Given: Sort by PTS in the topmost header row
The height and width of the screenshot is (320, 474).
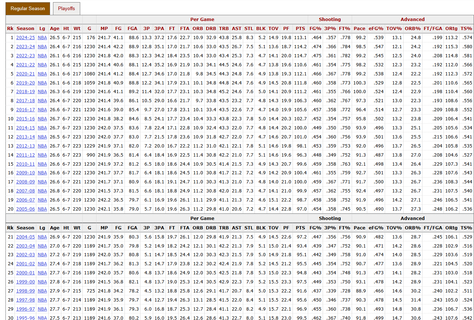Looking at the screenshot, I should [x=301, y=29].
